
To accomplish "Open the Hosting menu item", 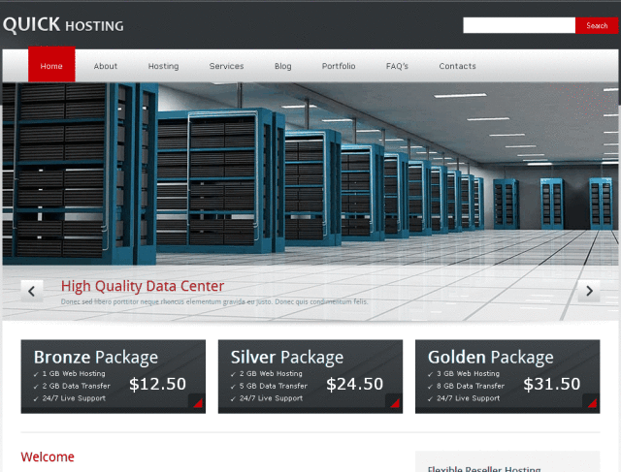I will coord(164,66).
